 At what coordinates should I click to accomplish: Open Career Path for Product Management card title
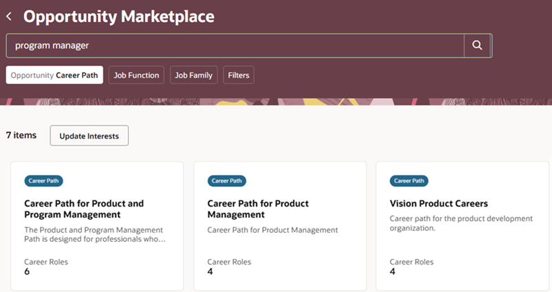tap(258, 209)
